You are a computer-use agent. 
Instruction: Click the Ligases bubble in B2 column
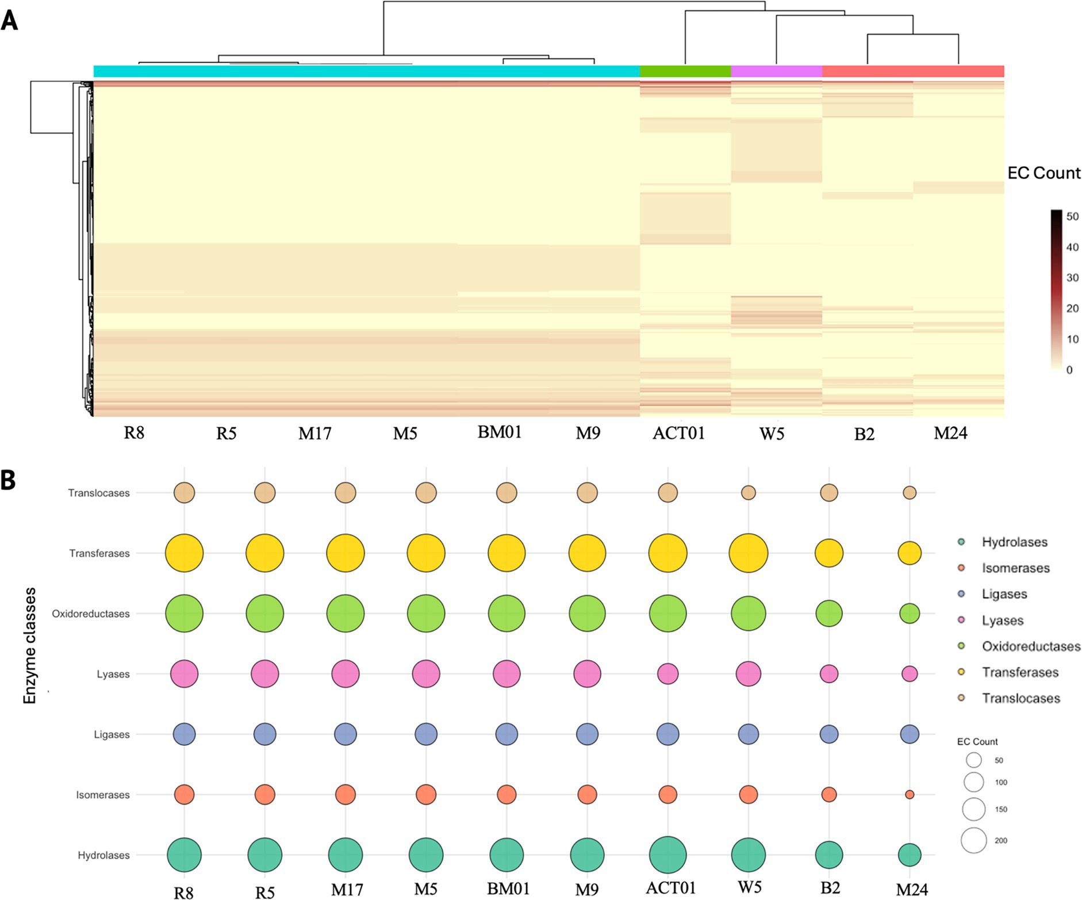point(829,734)
